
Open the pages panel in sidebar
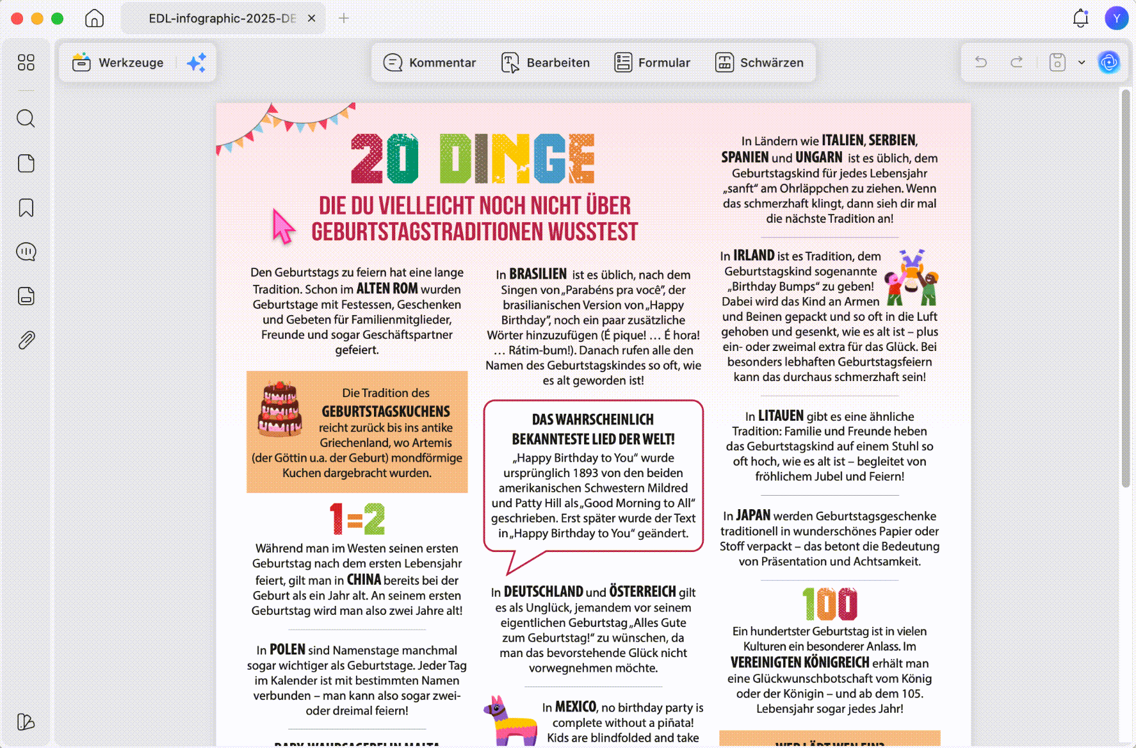click(x=26, y=163)
